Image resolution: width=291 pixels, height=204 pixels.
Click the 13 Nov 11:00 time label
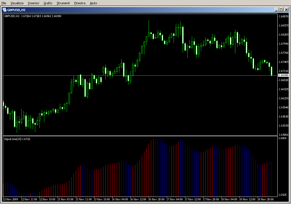point(84,199)
